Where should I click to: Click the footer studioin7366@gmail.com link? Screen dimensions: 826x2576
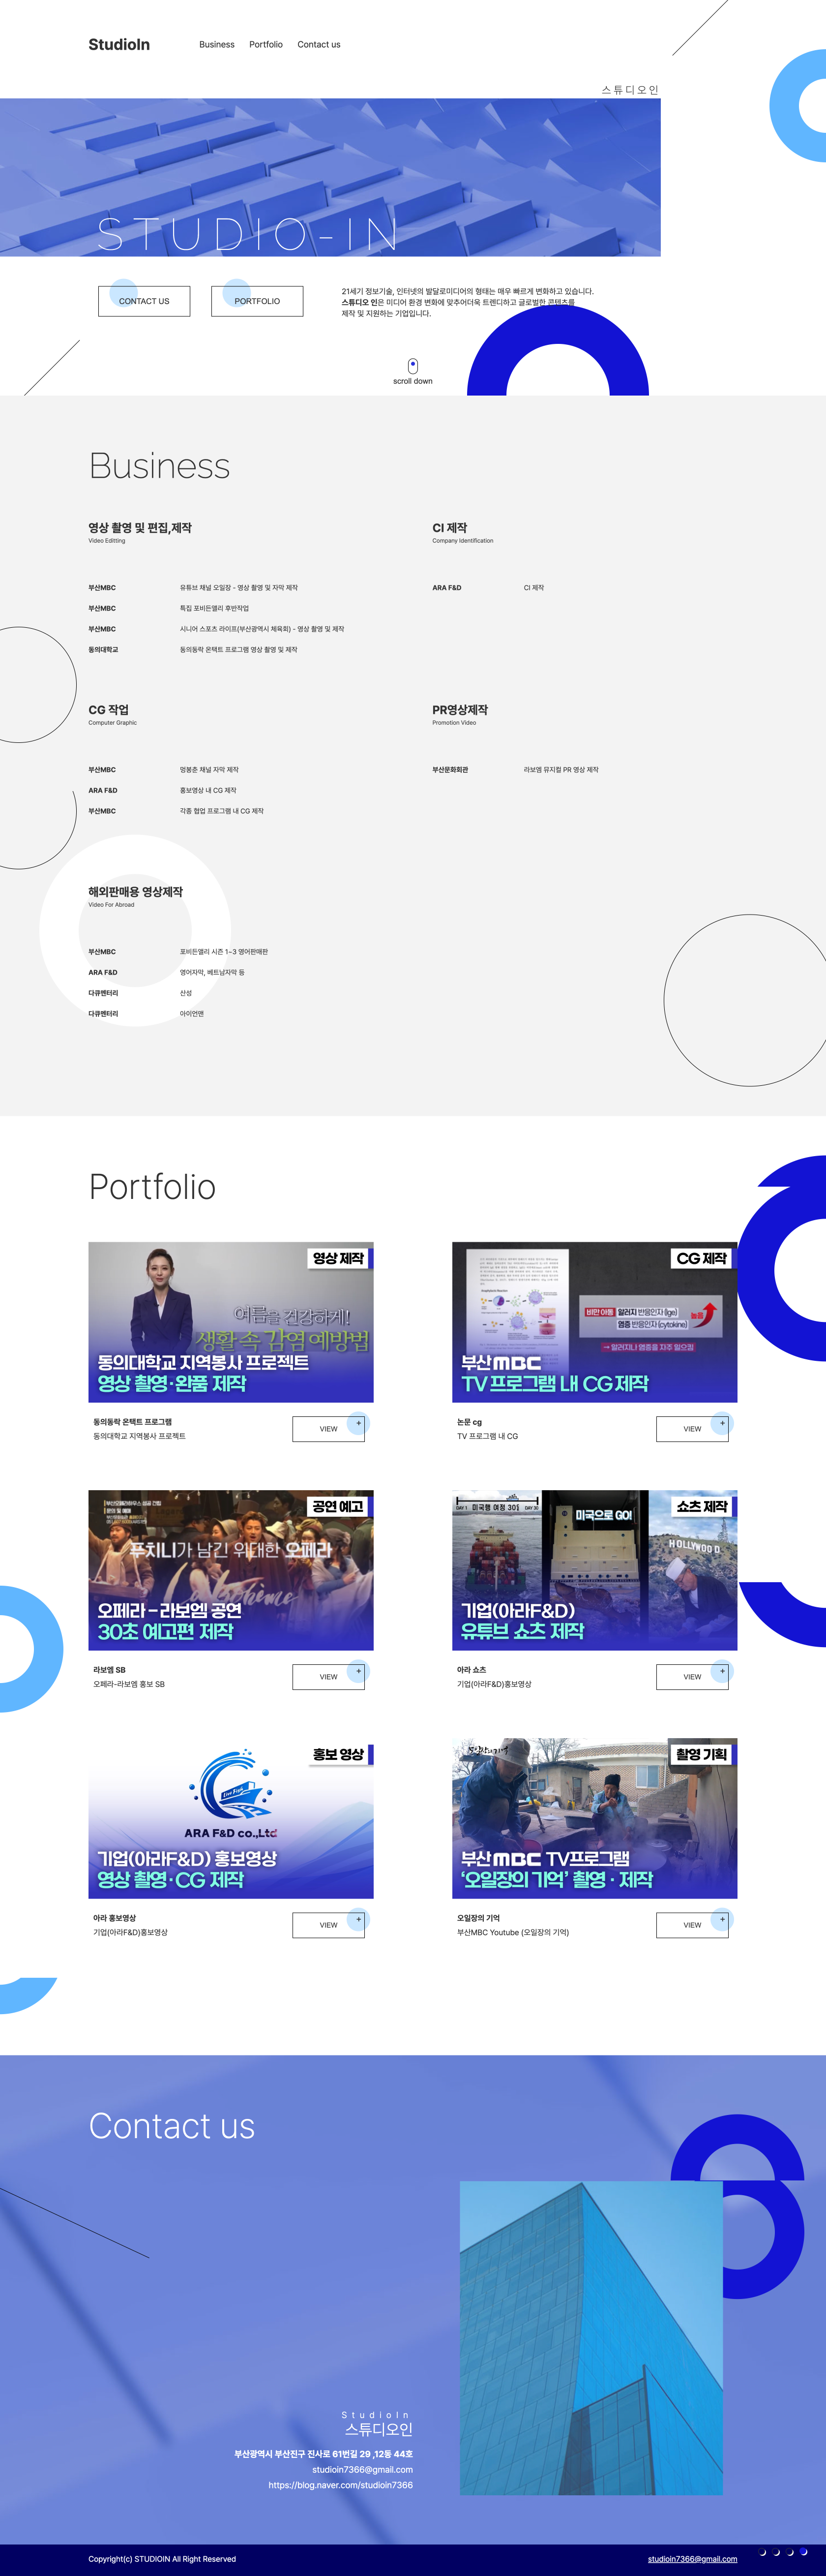[692, 2559]
